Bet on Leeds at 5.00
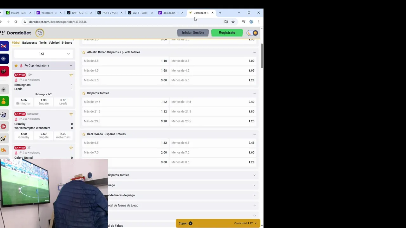This screenshot has width=406, height=228. (x=63, y=102)
